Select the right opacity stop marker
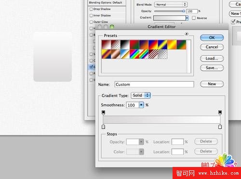241x179 pixels. coord(220,113)
